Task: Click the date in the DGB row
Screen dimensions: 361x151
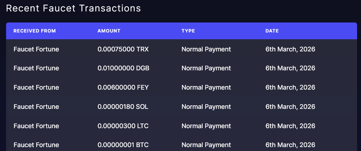Action: [x=290, y=68]
